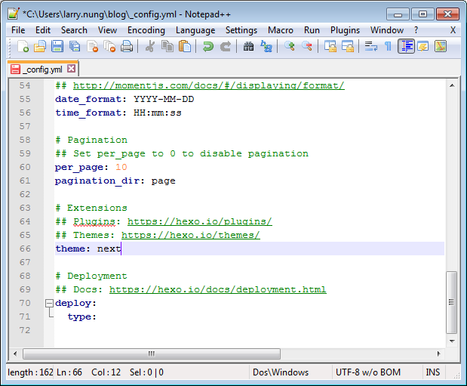Click line number 60 in margin
The width and height of the screenshot is (467, 386).
(x=25, y=167)
